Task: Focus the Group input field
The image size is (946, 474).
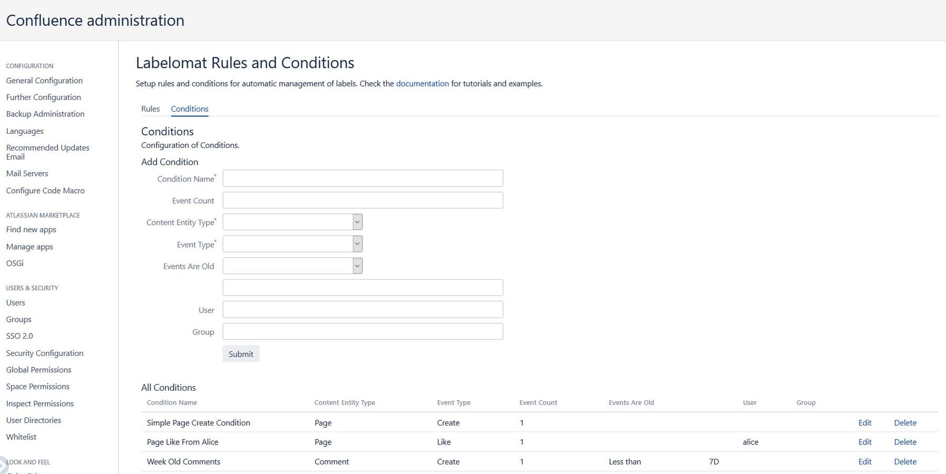Action: (363, 331)
